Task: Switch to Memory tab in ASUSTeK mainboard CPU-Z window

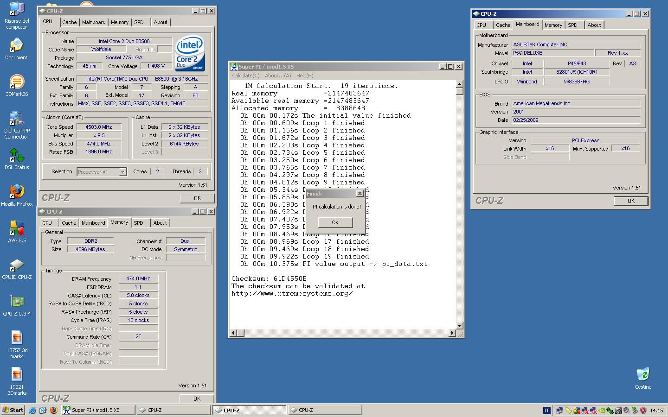Action: click(553, 25)
